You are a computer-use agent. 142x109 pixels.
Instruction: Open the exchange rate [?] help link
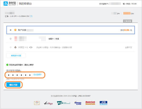[31, 16]
